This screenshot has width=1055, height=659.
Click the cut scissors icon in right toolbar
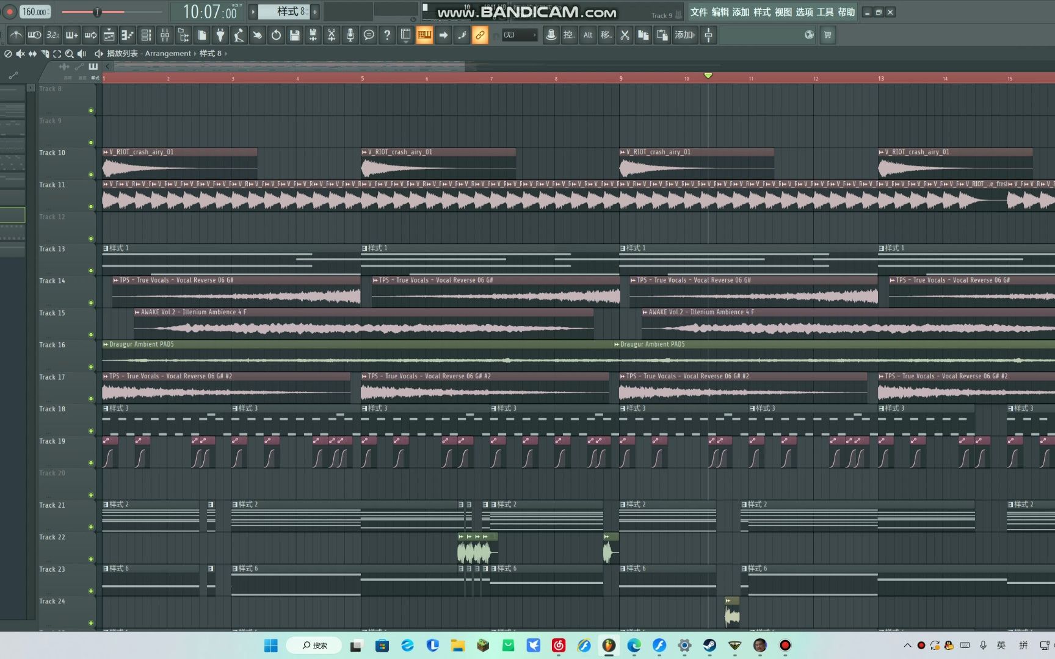click(x=625, y=35)
